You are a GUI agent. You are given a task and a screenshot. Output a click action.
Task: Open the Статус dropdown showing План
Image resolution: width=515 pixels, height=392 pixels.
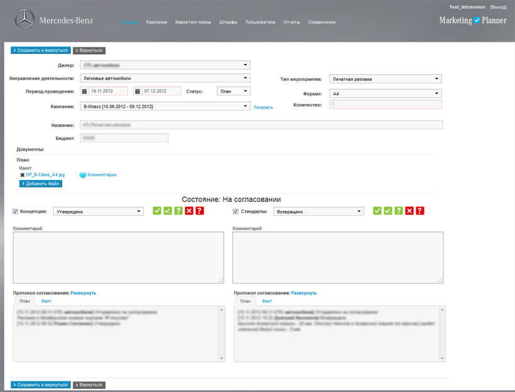tap(234, 91)
